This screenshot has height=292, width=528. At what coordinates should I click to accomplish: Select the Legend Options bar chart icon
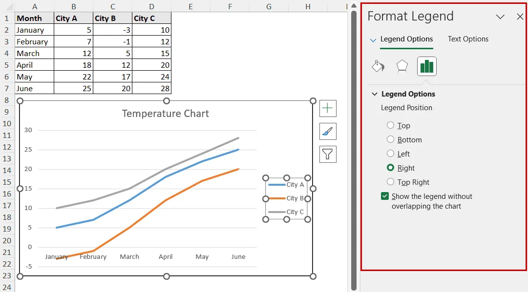pos(426,66)
